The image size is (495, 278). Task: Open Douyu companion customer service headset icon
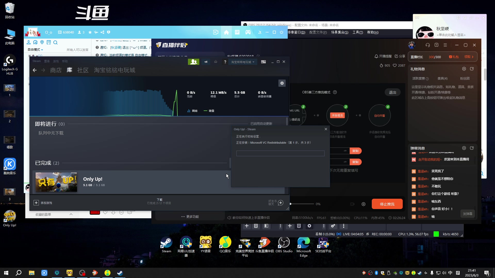point(428,45)
